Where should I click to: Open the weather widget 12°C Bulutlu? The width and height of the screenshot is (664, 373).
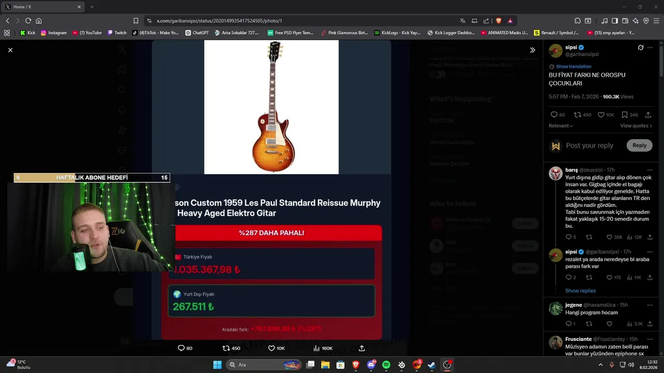point(19,365)
